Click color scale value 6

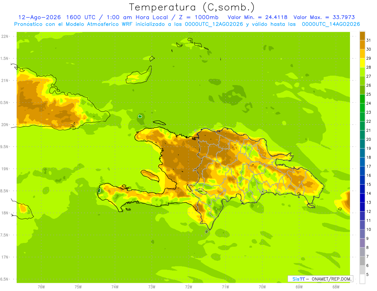click(x=368, y=266)
